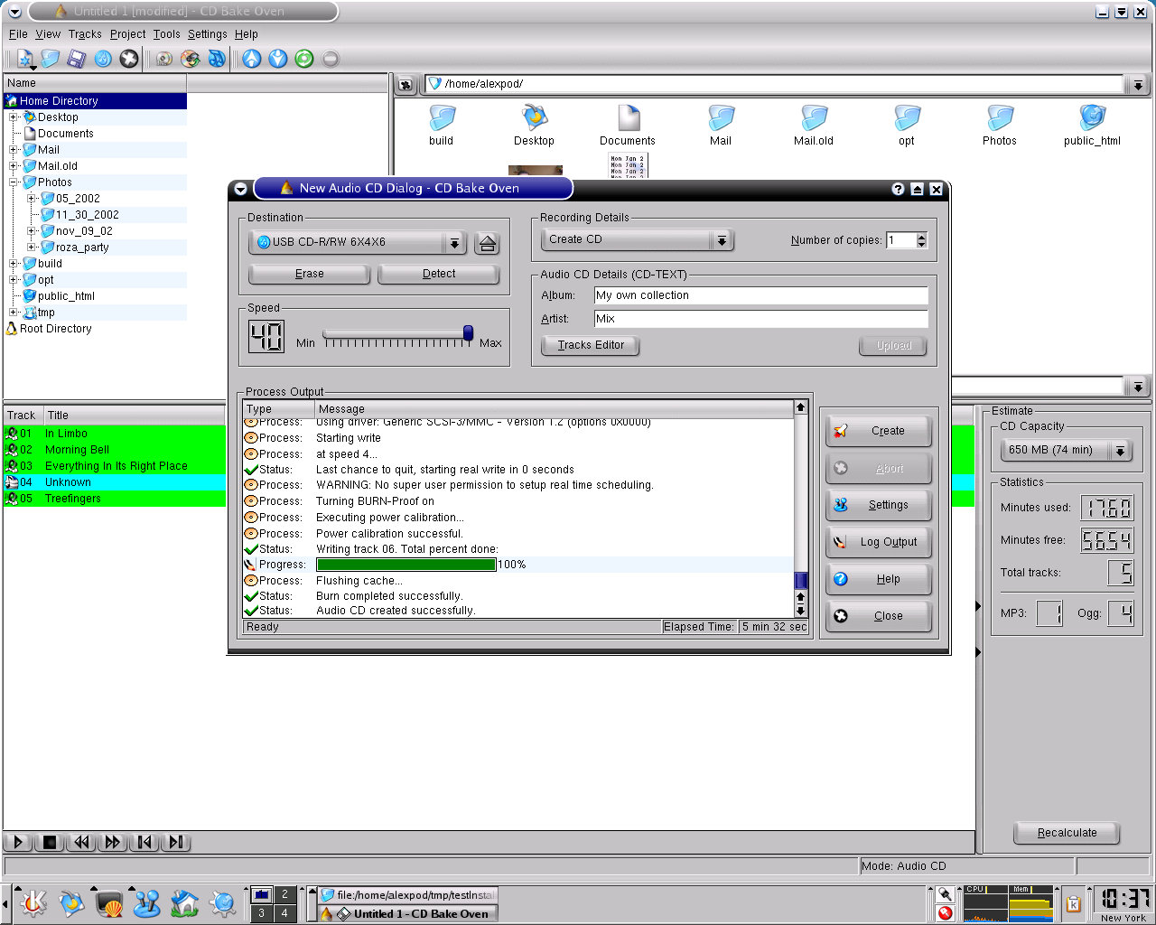Screen dimensions: 1156x925
Task: Click the burn speed slider handle
Action: (468, 333)
